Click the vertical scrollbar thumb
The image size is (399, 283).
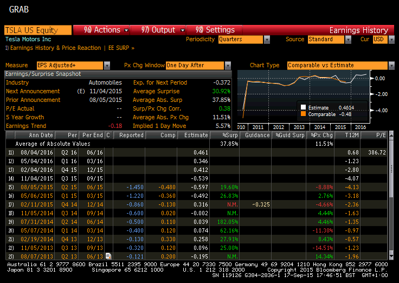[x=391, y=169]
